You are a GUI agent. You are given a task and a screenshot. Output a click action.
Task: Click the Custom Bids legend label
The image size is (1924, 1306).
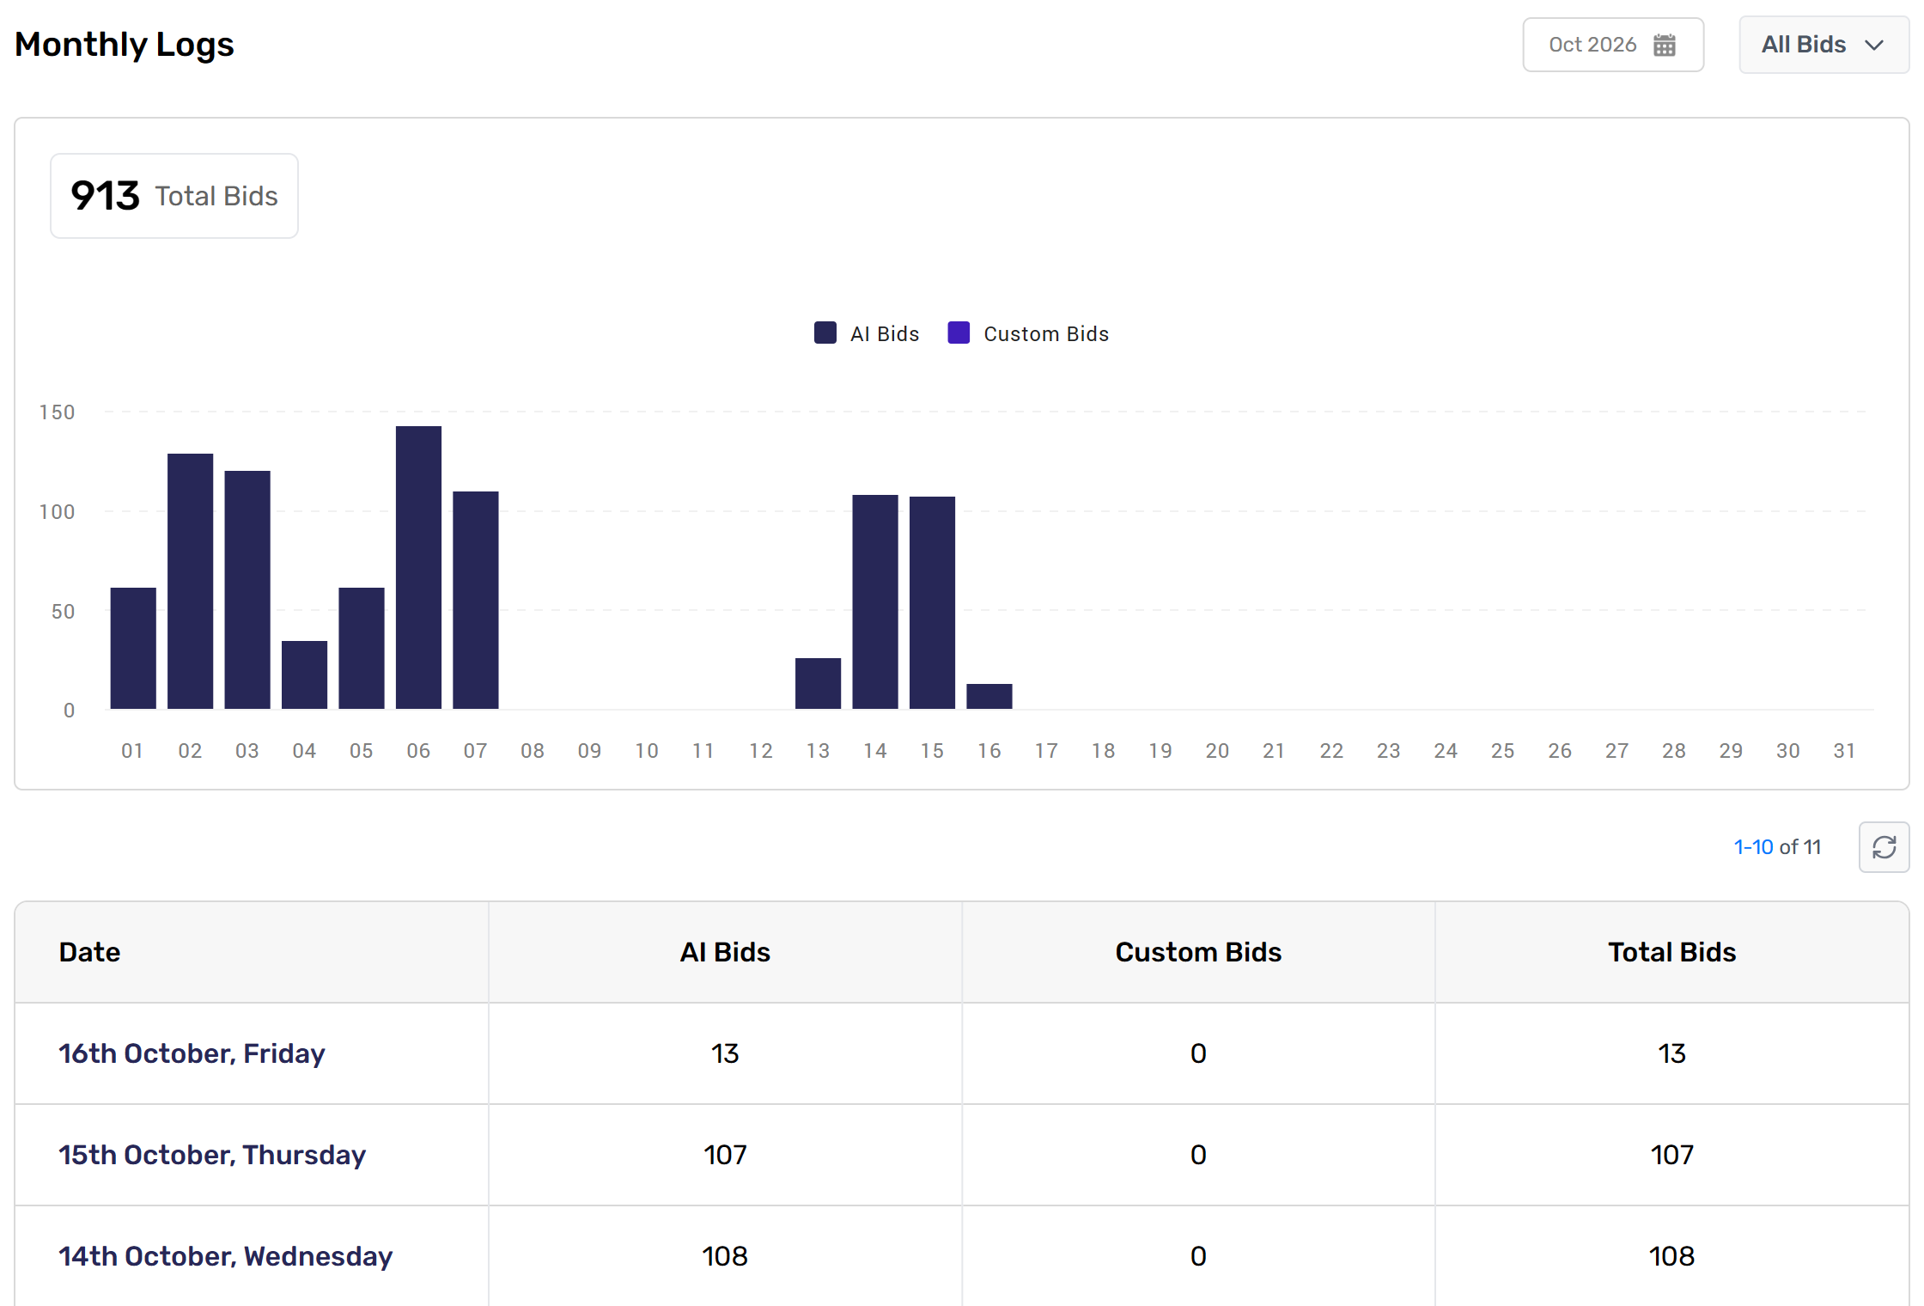[x=1046, y=334]
